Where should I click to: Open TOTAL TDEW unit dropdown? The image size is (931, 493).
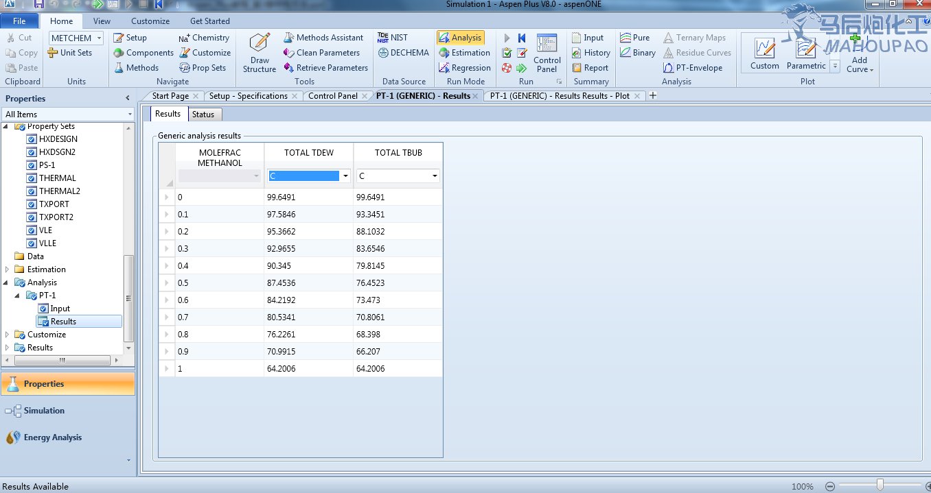345,176
